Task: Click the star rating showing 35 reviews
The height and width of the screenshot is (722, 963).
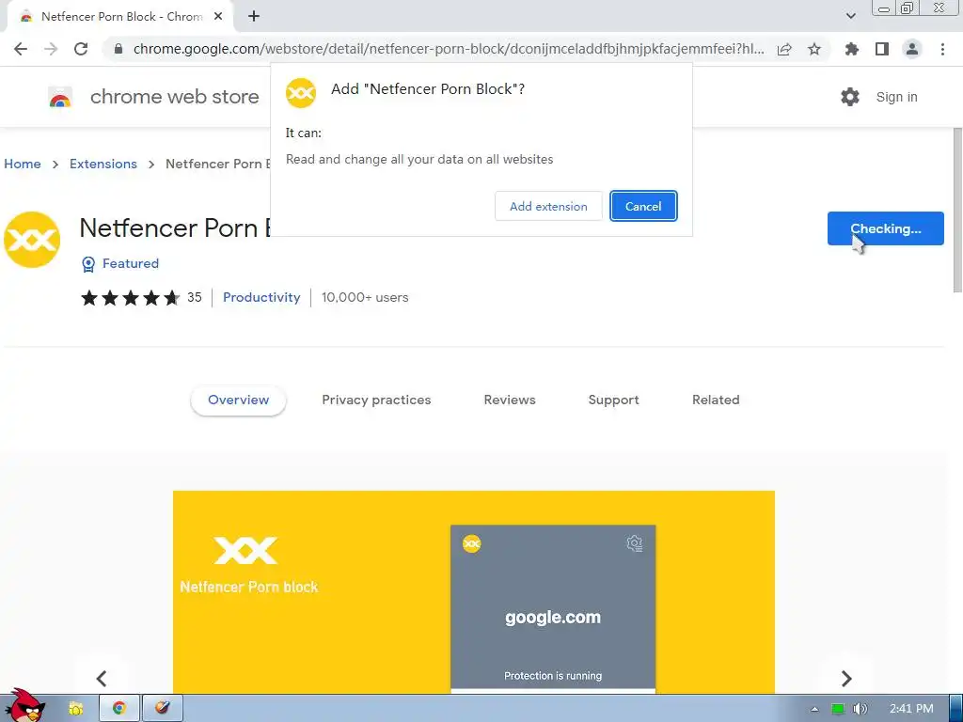Action: tap(141, 298)
